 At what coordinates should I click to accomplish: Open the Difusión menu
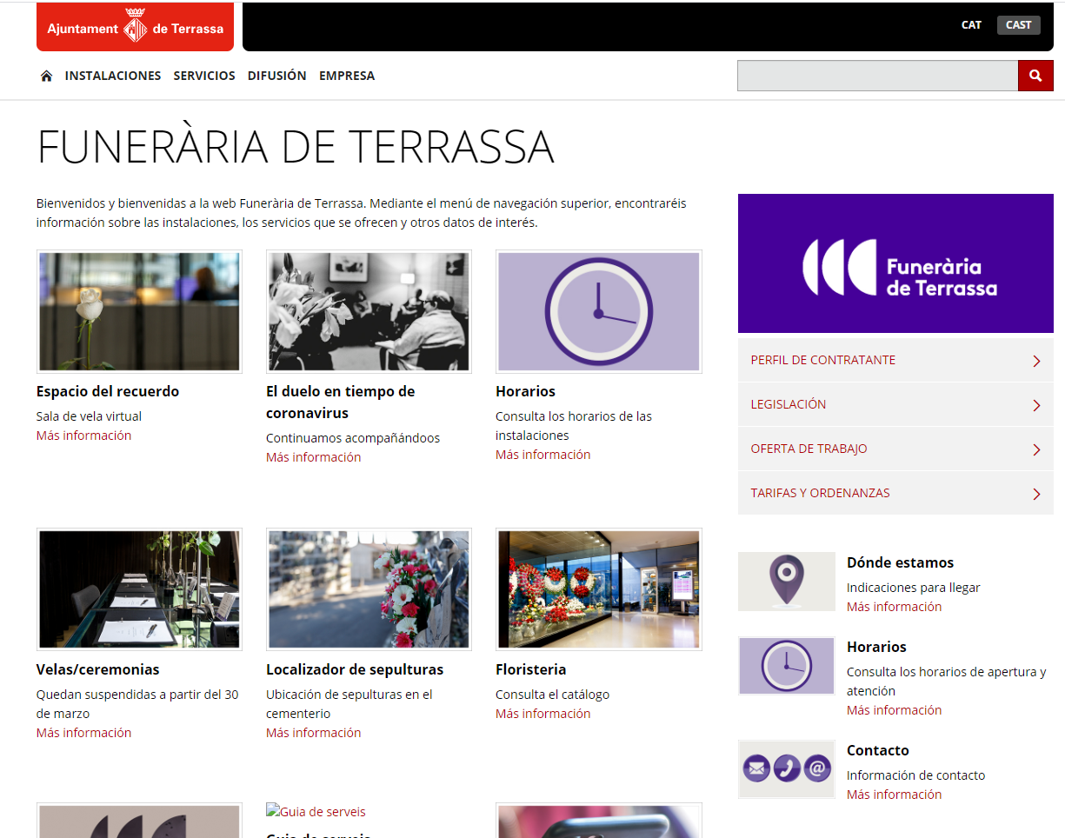(277, 76)
